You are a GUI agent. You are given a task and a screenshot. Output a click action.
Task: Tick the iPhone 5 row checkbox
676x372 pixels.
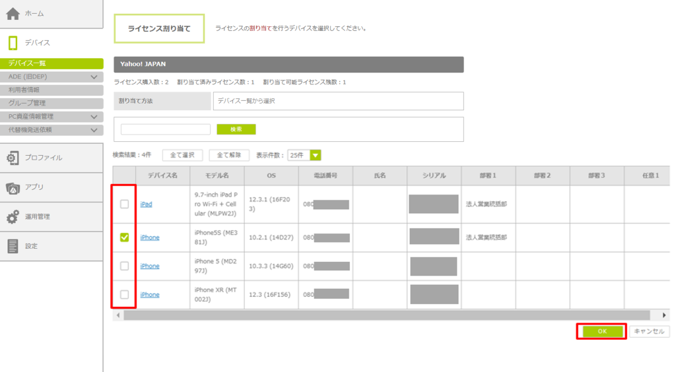pyautogui.click(x=124, y=266)
